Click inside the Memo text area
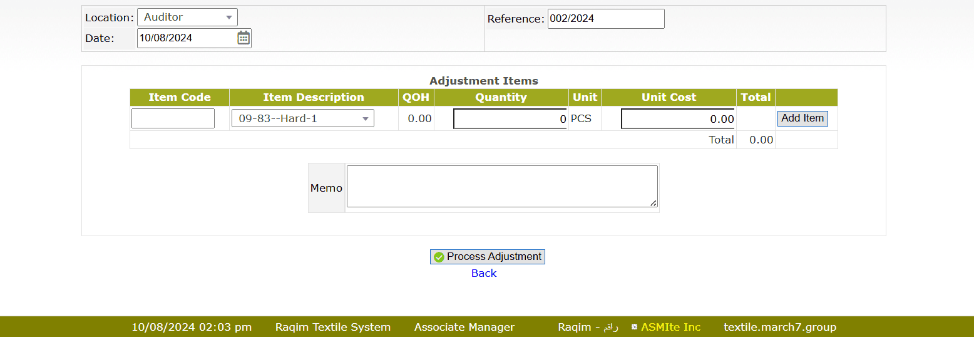Screen dimensions: 974x337 pyautogui.click(x=502, y=186)
